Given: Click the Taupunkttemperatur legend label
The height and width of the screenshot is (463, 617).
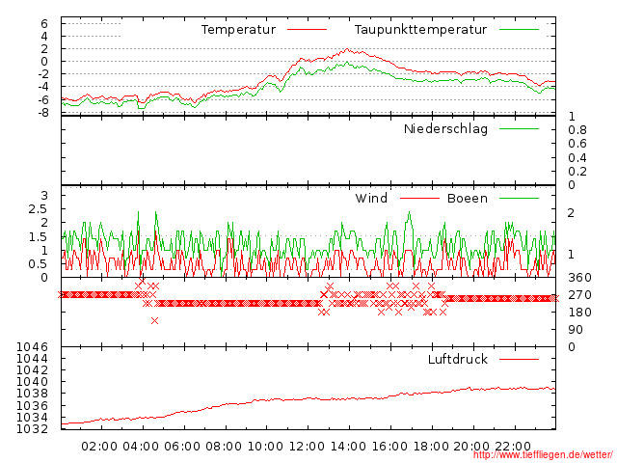Looking at the screenshot, I should point(420,30).
